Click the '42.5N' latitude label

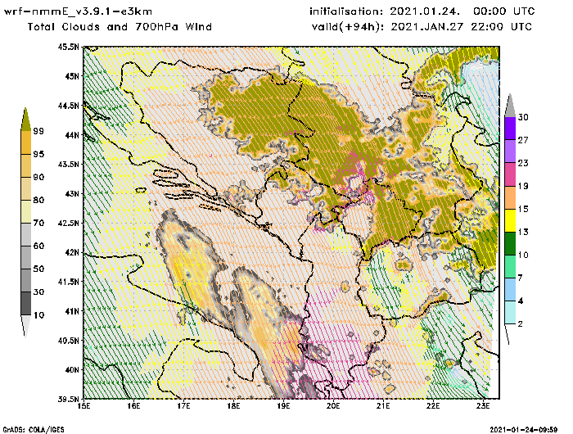click(68, 223)
